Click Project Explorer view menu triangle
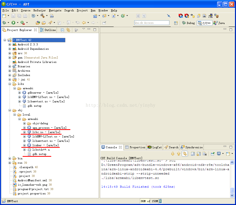Image resolution: width=236 pixels, height=205 pixels. coord(84,29)
